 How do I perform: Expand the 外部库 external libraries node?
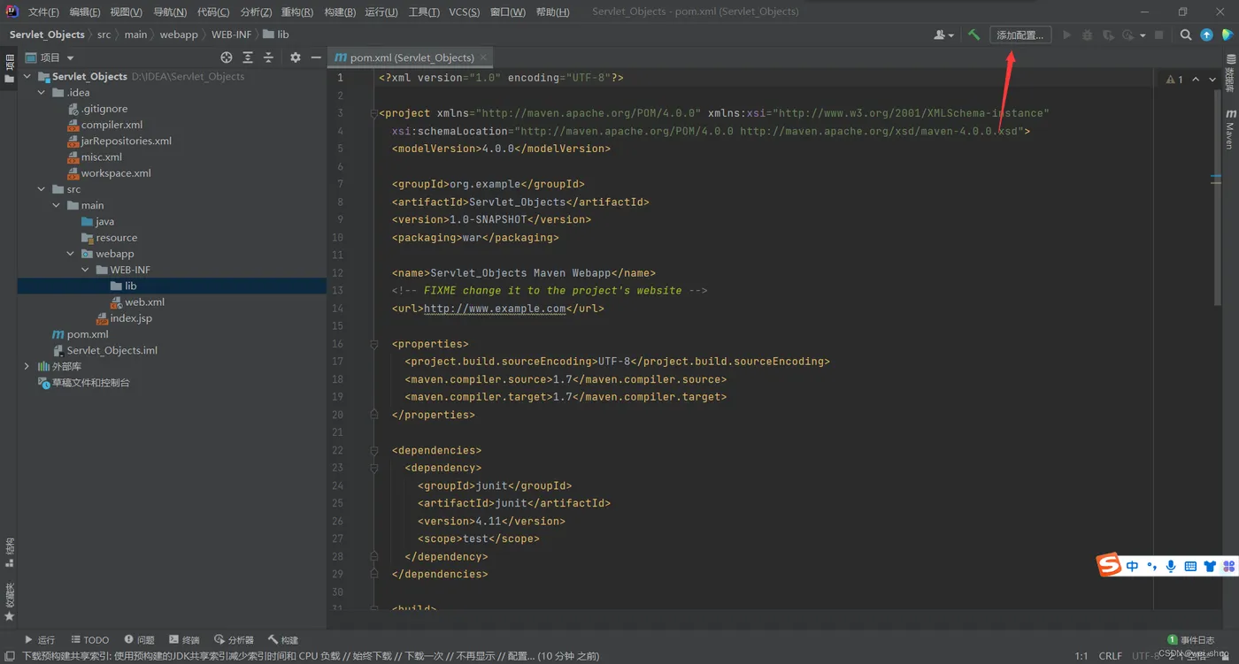tap(27, 366)
